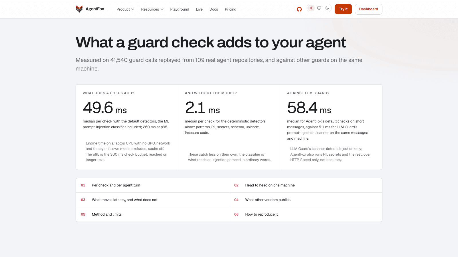458x257 pixels.
Task: Click the 49.6 ms median value
Action: [105, 108]
